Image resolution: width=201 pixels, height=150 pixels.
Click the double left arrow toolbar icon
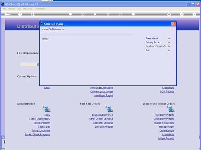pos(95,14)
